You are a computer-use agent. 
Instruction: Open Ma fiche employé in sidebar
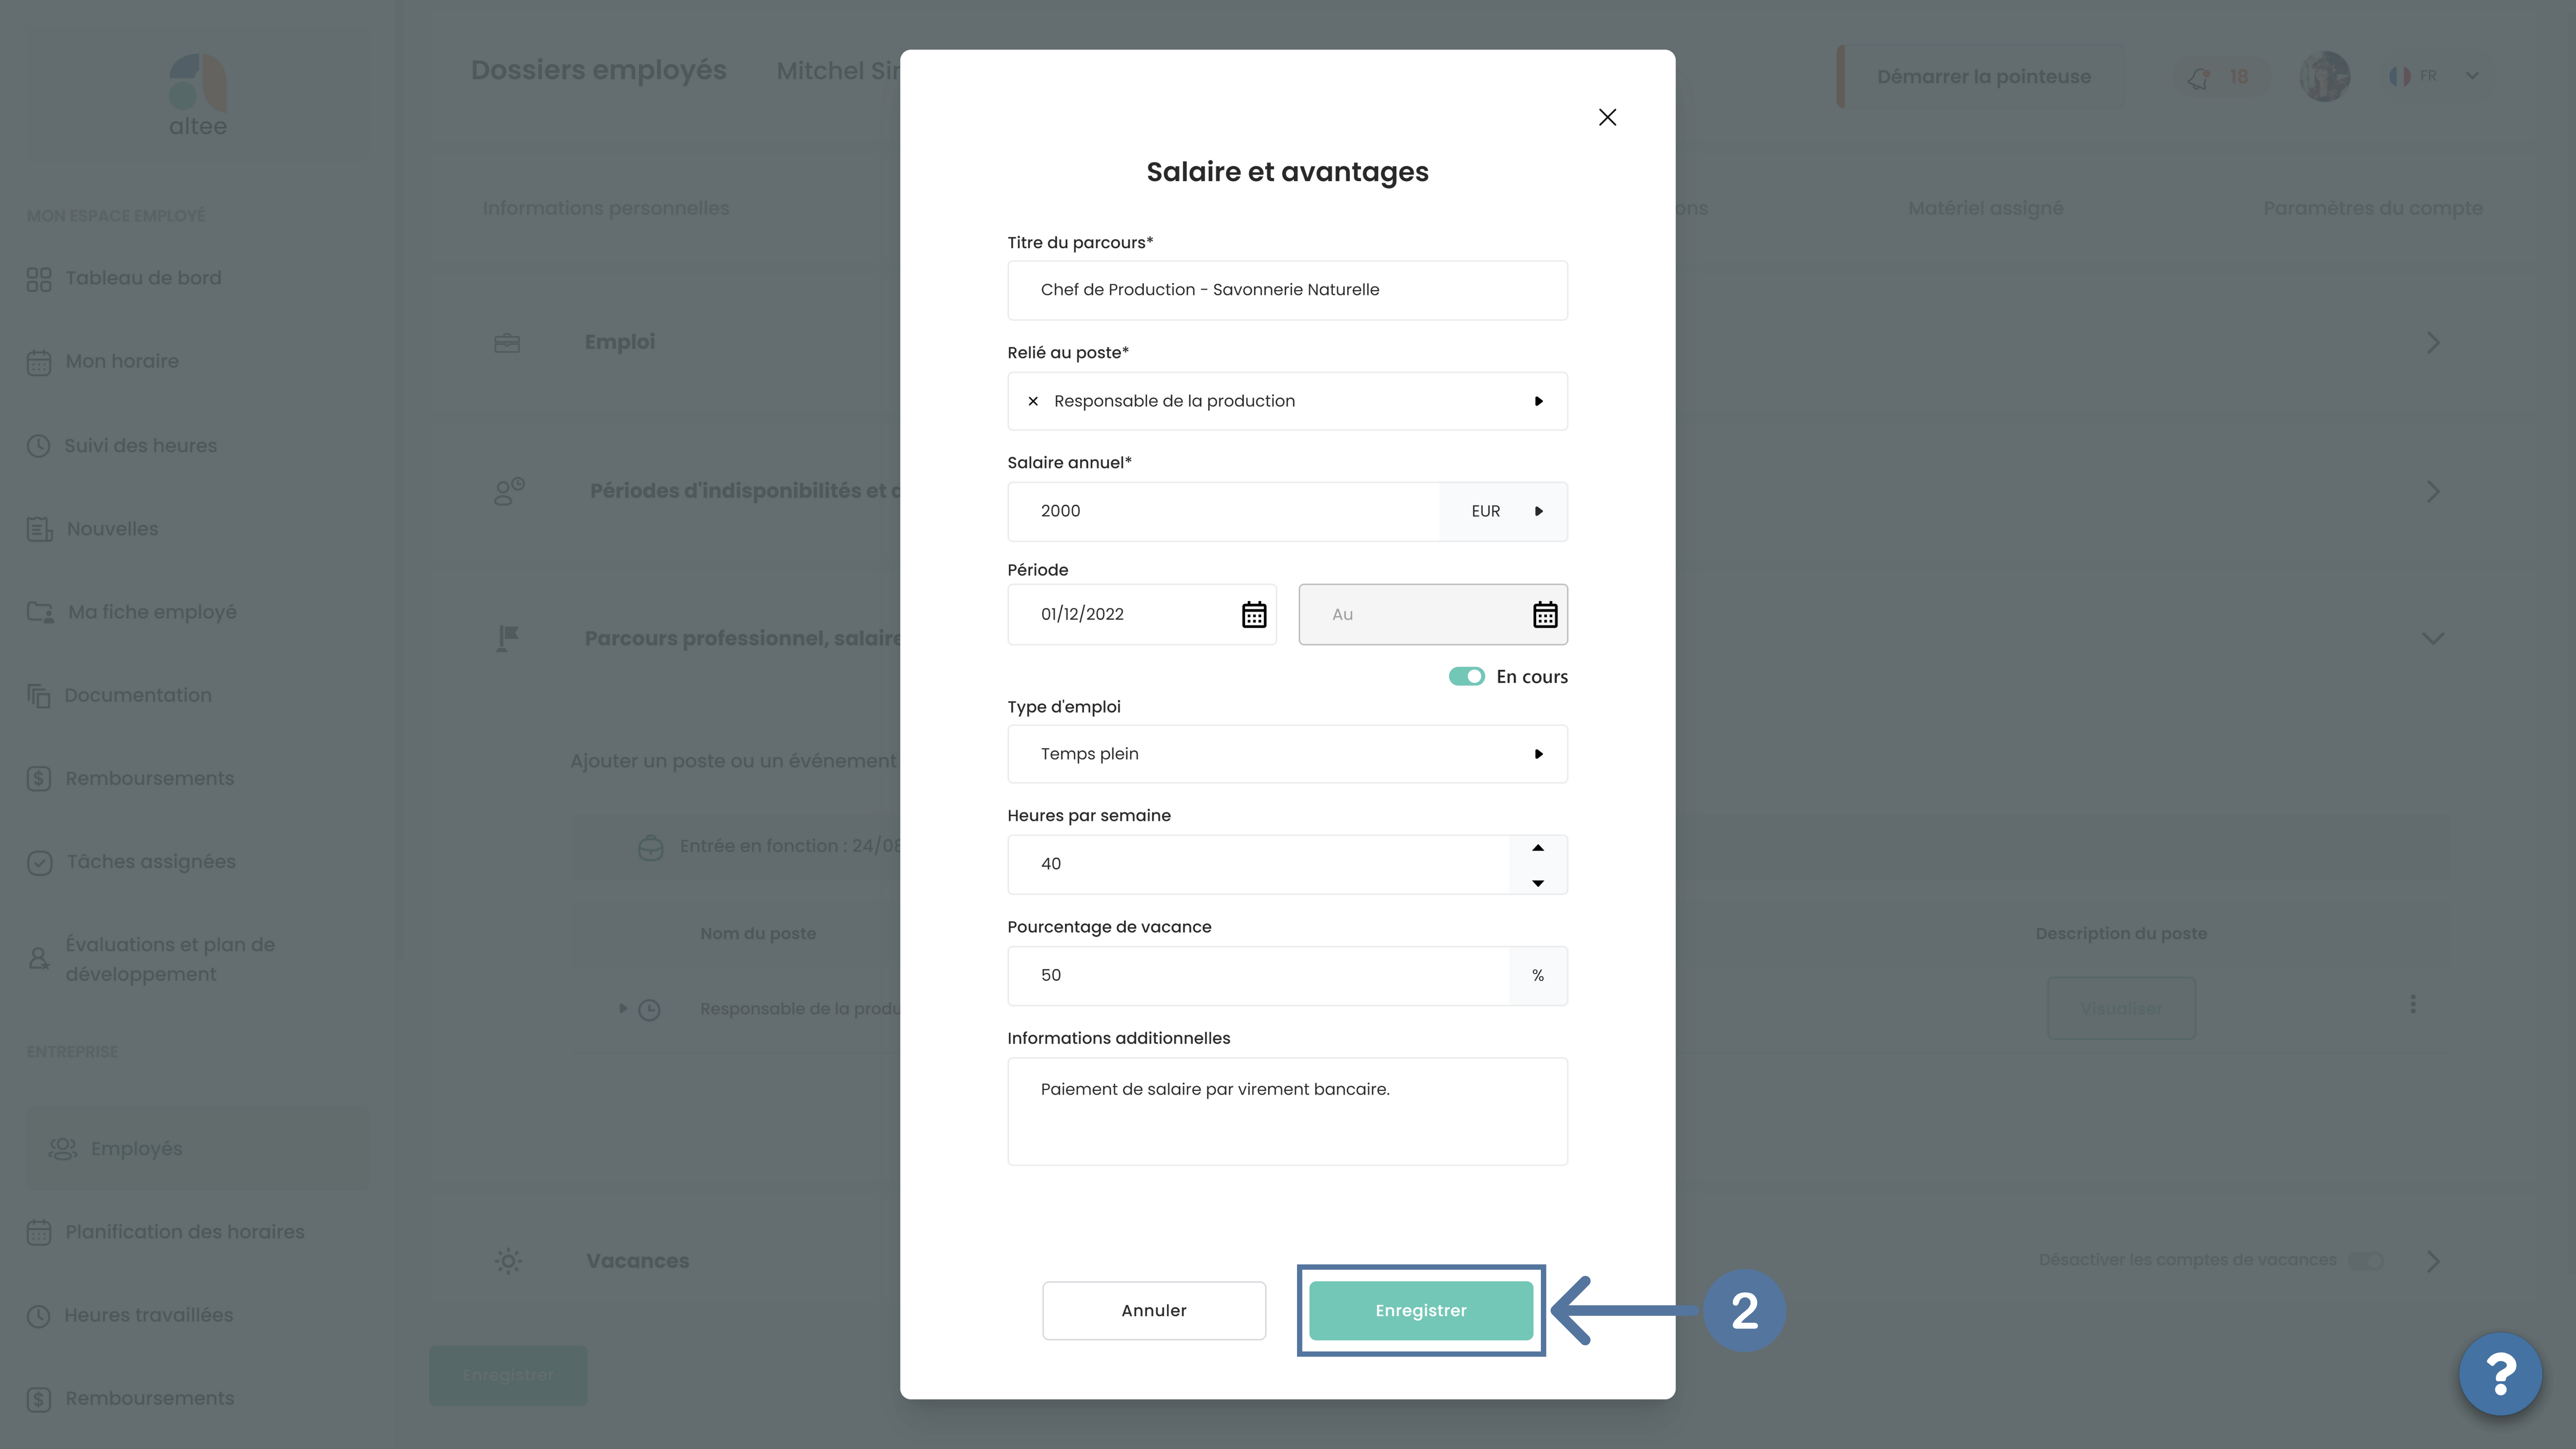[152, 612]
